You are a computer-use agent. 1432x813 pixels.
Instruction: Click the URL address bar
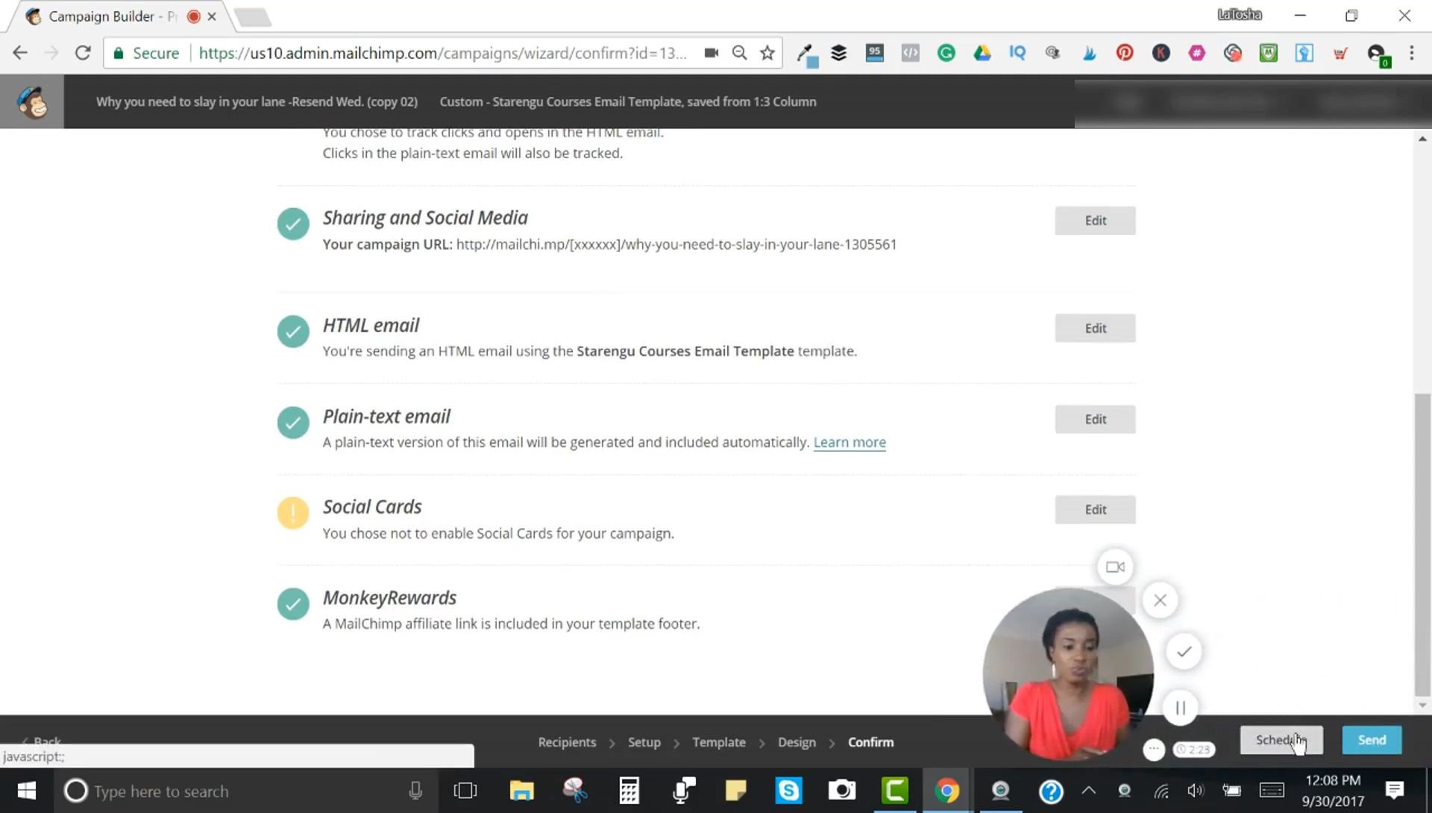click(x=443, y=53)
